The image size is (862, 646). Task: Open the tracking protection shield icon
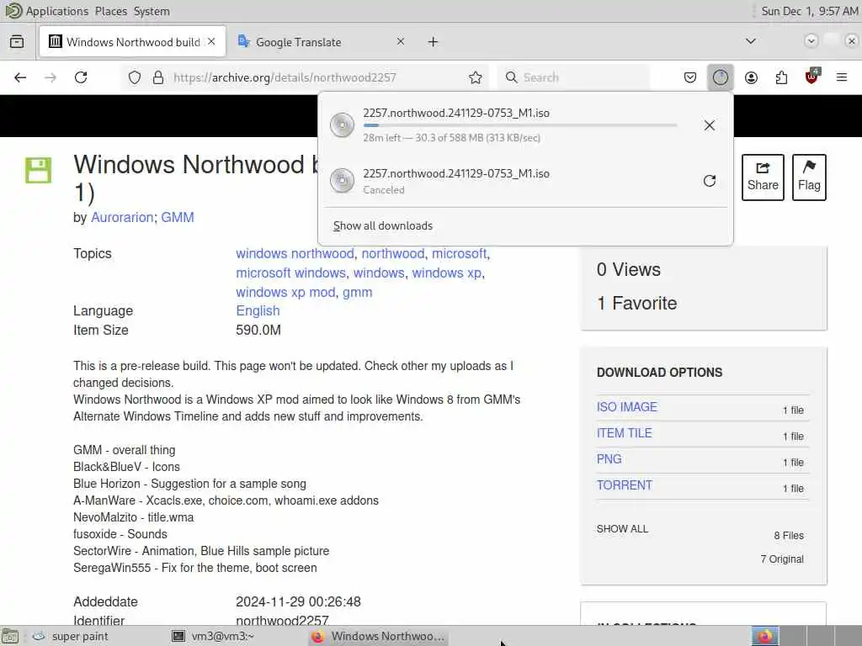click(x=135, y=77)
